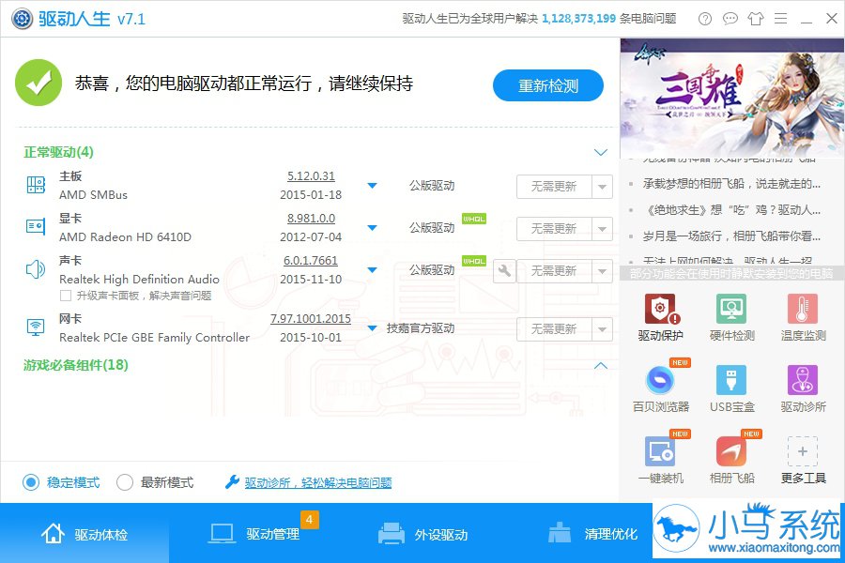Click the 驱动人生 logo icon
Viewport: 845px width, 563px height.
click(x=23, y=19)
